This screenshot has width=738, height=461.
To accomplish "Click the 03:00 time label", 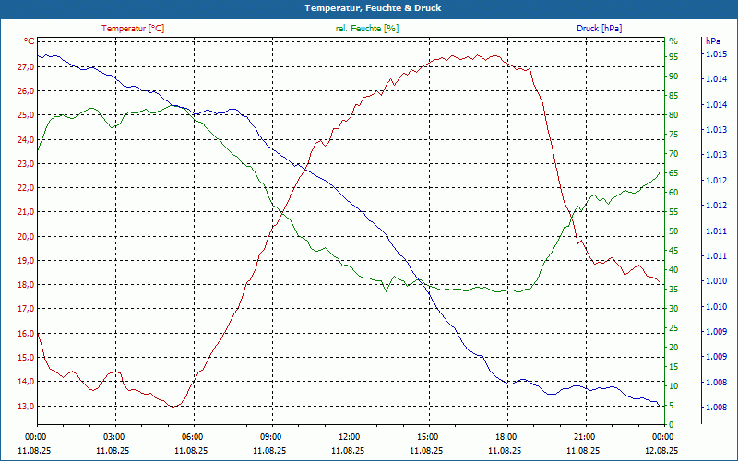I will pos(113,436).
